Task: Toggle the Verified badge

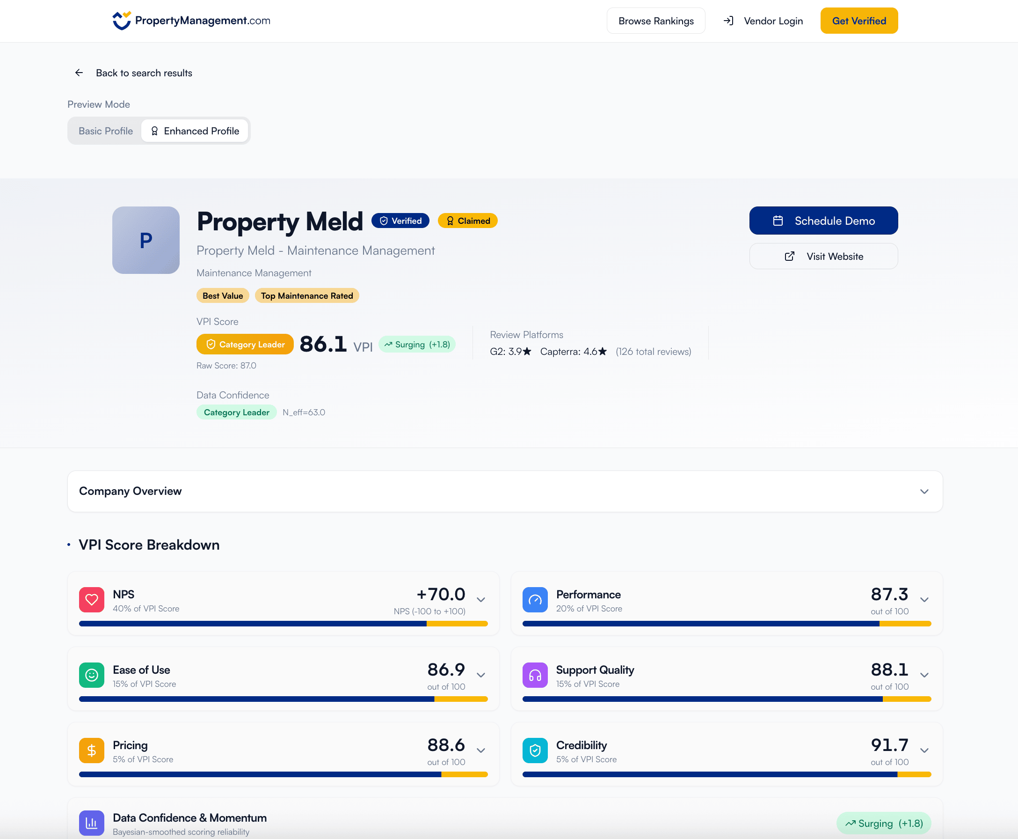Action: coord(400,221)
